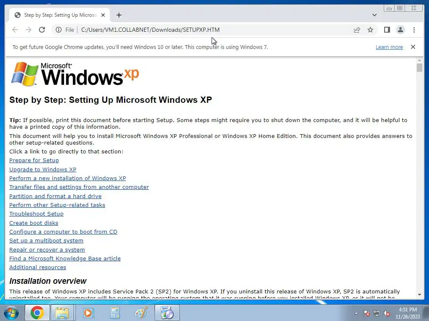
Task: Open Perform other Setup-related tasks link
Action: pos(57,205)
